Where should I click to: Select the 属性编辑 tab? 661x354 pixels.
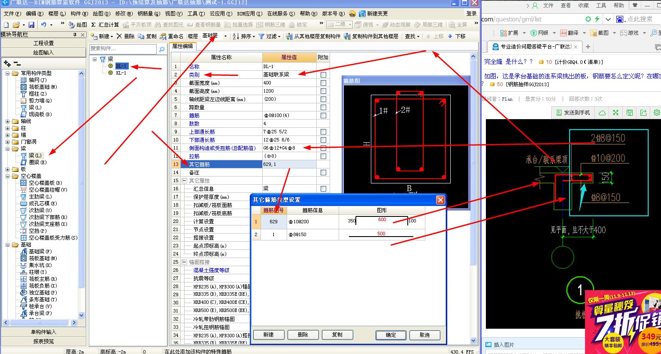182,46
